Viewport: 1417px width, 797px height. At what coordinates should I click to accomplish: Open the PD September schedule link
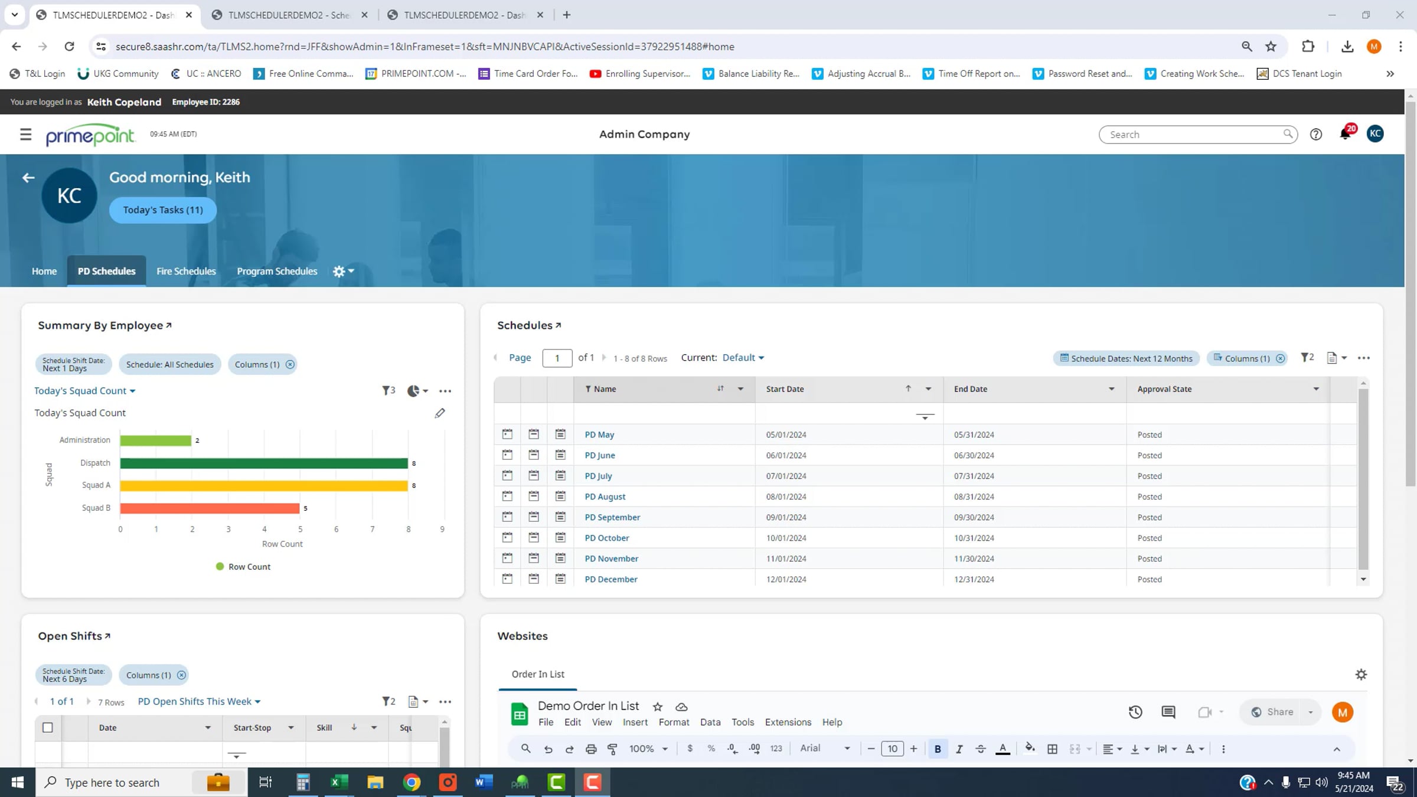[x=612, y=517]
